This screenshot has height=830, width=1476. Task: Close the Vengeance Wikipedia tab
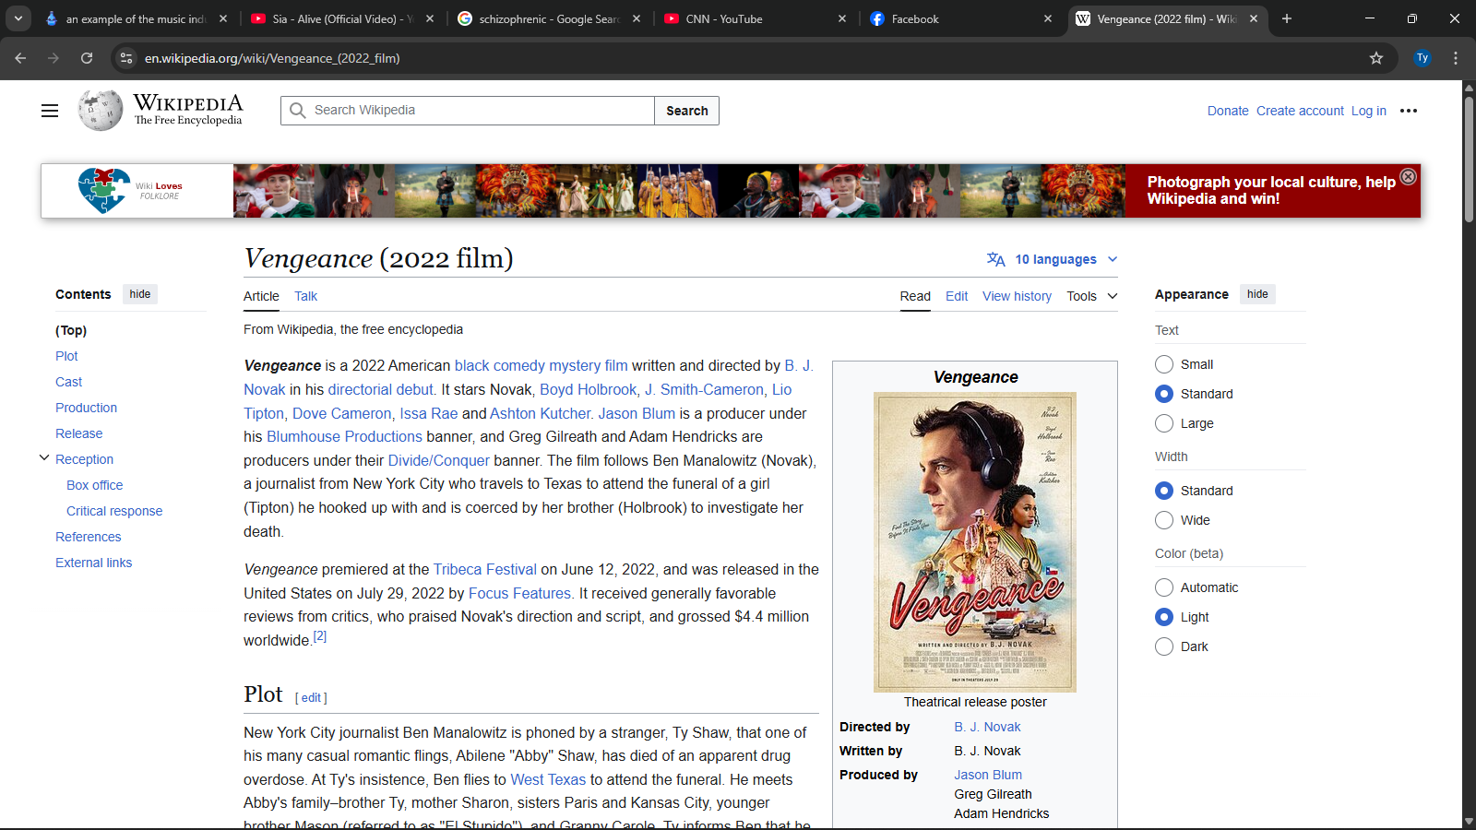[x=1254, y=18]
